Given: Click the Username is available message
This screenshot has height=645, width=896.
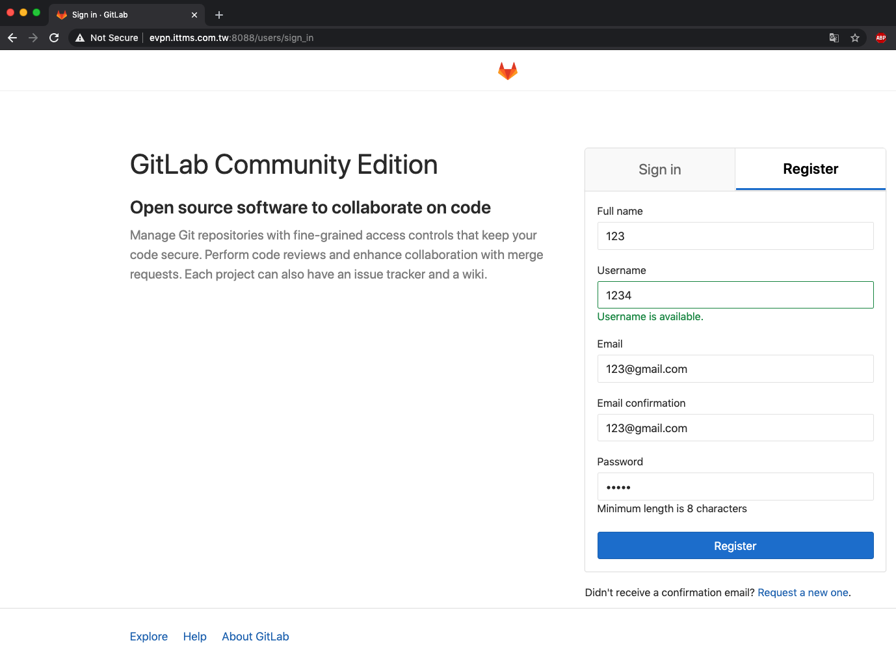Looking at the screenshot, I should click(x=650, y=316).
